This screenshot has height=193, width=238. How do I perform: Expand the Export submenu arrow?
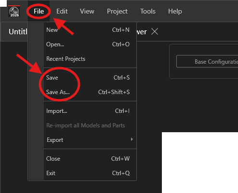click(x=132, y=139)
